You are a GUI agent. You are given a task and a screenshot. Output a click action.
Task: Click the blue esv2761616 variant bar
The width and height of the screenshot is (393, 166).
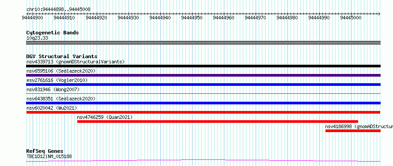203,85
